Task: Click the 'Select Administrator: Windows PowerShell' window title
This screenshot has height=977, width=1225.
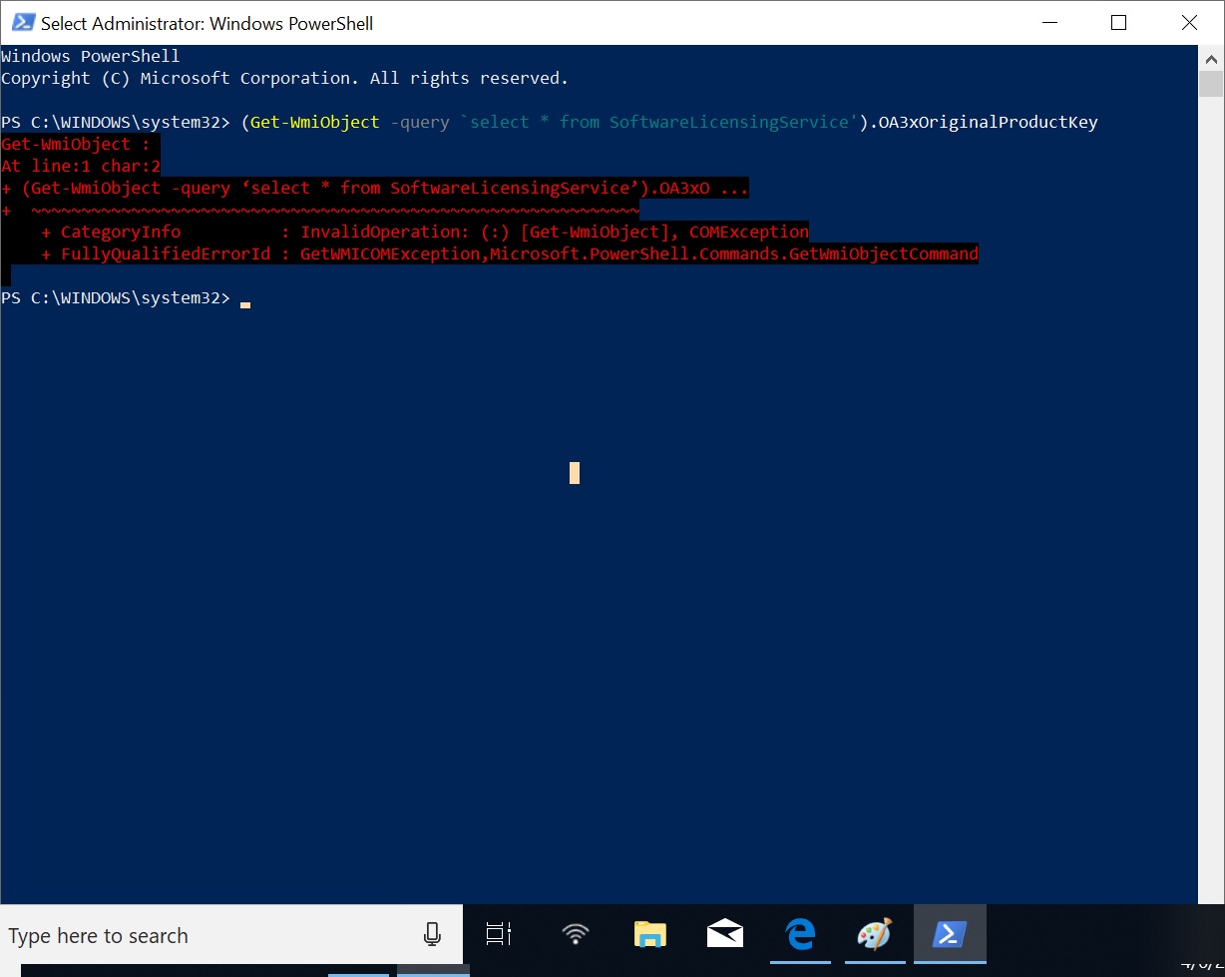Action: point(207,22)
